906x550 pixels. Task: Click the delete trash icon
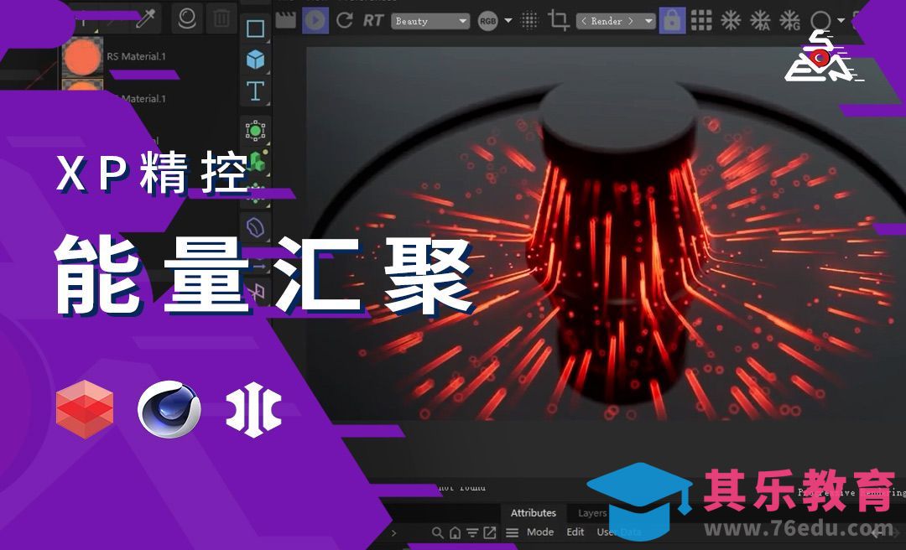[x=221, y=18]
